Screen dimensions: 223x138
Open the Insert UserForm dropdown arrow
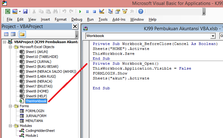click(20, 11)
